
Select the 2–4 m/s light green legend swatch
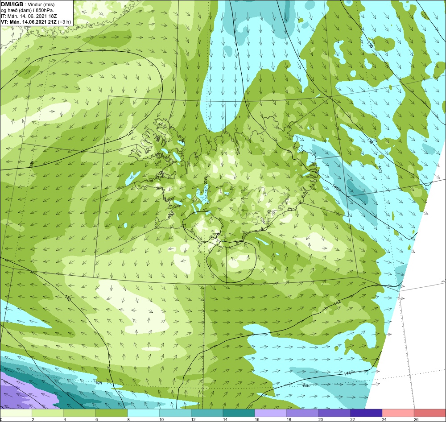[x=48, y=413]
